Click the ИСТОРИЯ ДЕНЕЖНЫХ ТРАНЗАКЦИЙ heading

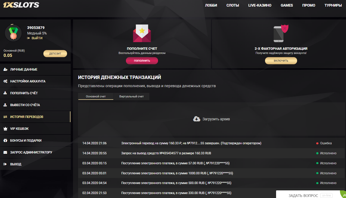[x=120, y=77]
